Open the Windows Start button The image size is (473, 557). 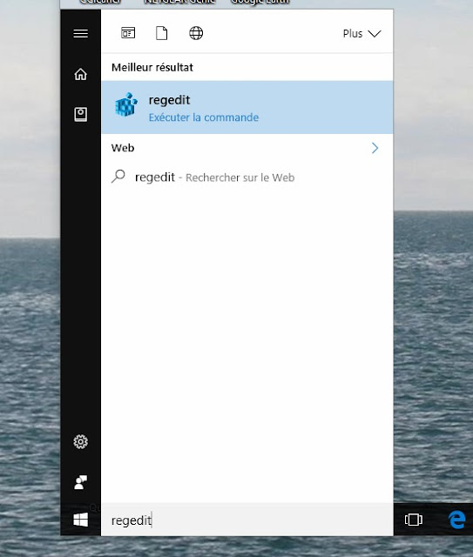coord(81,520)
